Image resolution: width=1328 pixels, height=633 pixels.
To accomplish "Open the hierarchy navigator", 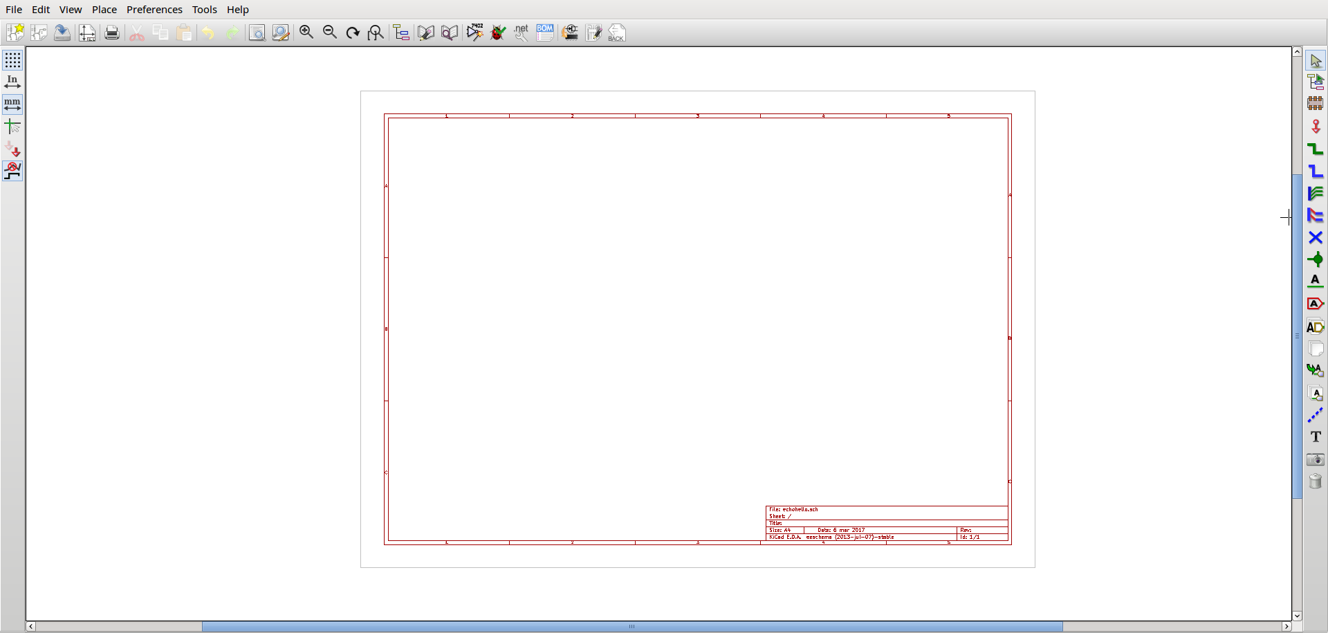I will coord(401,33).
